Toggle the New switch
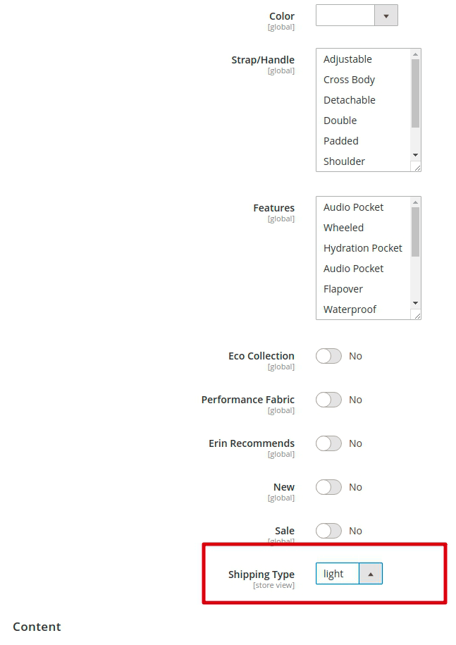456x645 pixels. pos(328,487)
